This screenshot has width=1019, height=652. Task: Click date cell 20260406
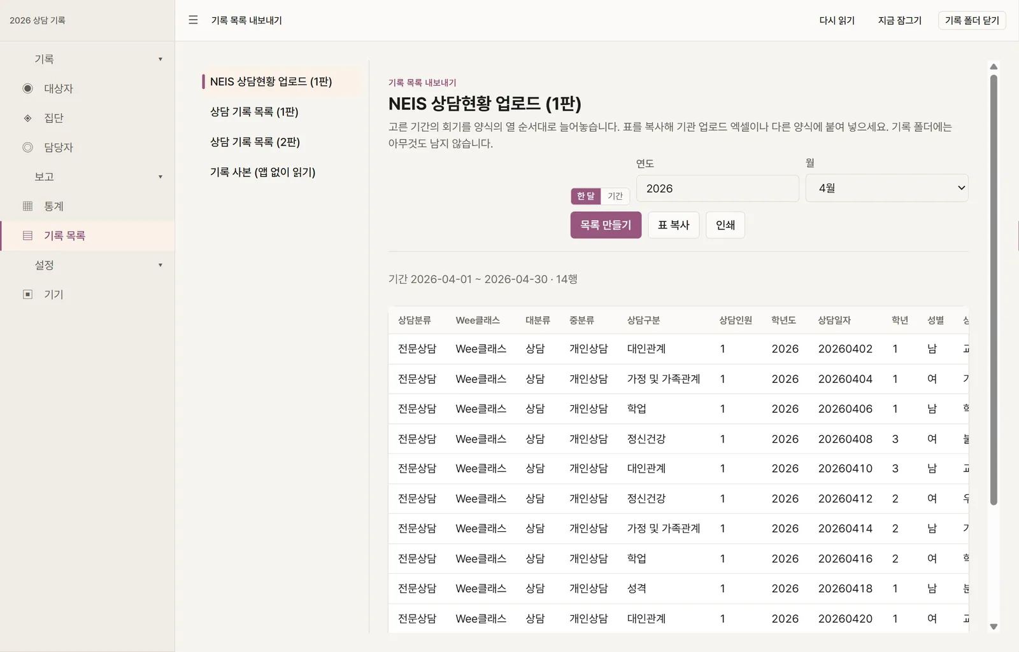pos(845,408)
